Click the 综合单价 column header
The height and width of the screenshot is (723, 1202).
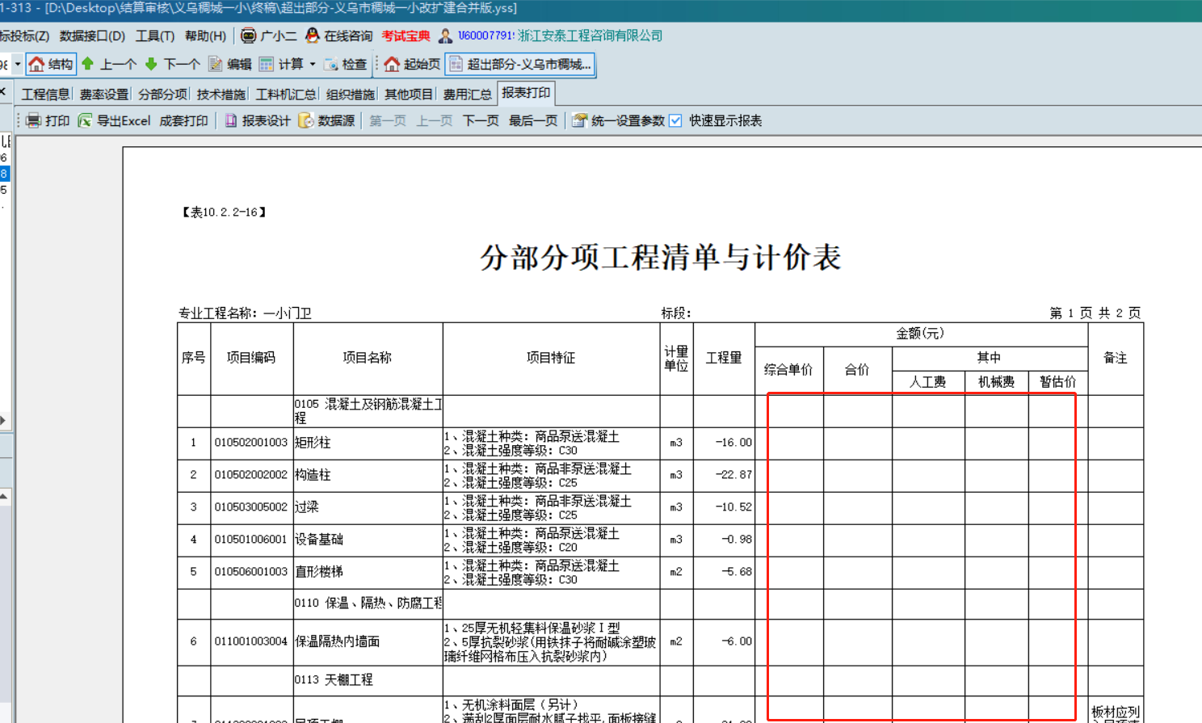click(x=788, y=370)
